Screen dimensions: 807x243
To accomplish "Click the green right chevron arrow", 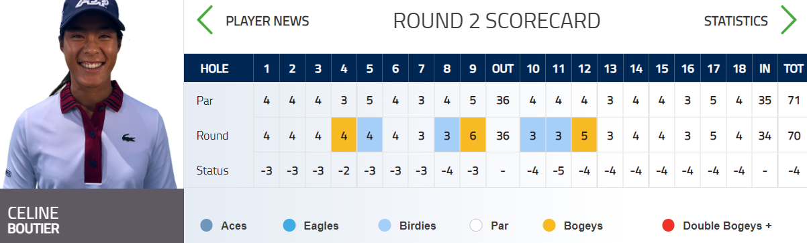I will (x=789, y=20).
